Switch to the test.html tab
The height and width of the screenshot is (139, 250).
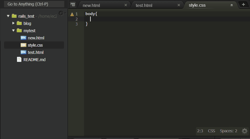click(x=144, y=6)
